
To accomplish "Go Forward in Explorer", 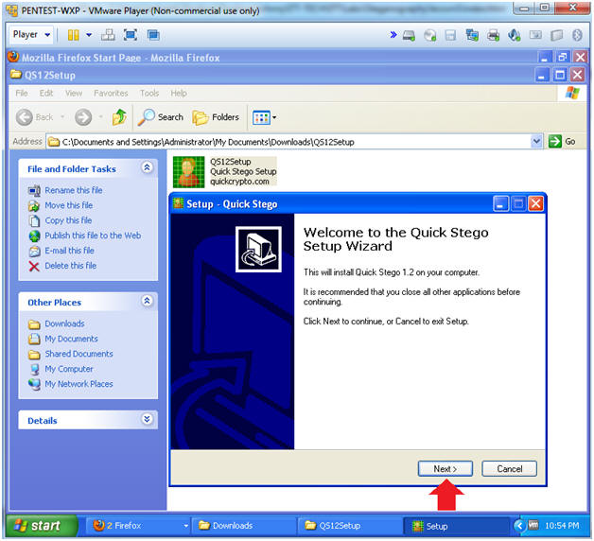I will (83, 117).
